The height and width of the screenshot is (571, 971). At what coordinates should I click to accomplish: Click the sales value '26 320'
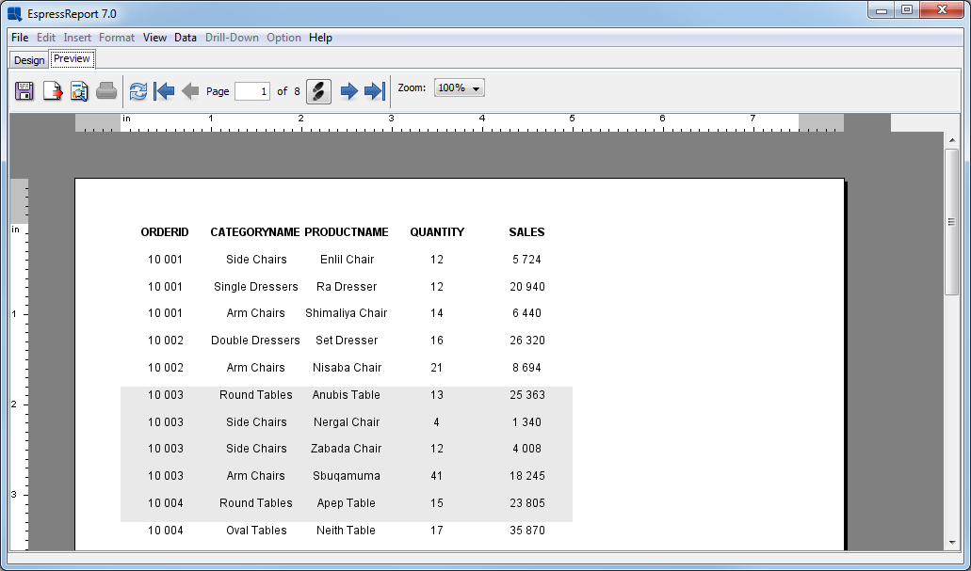coord(527,341)
